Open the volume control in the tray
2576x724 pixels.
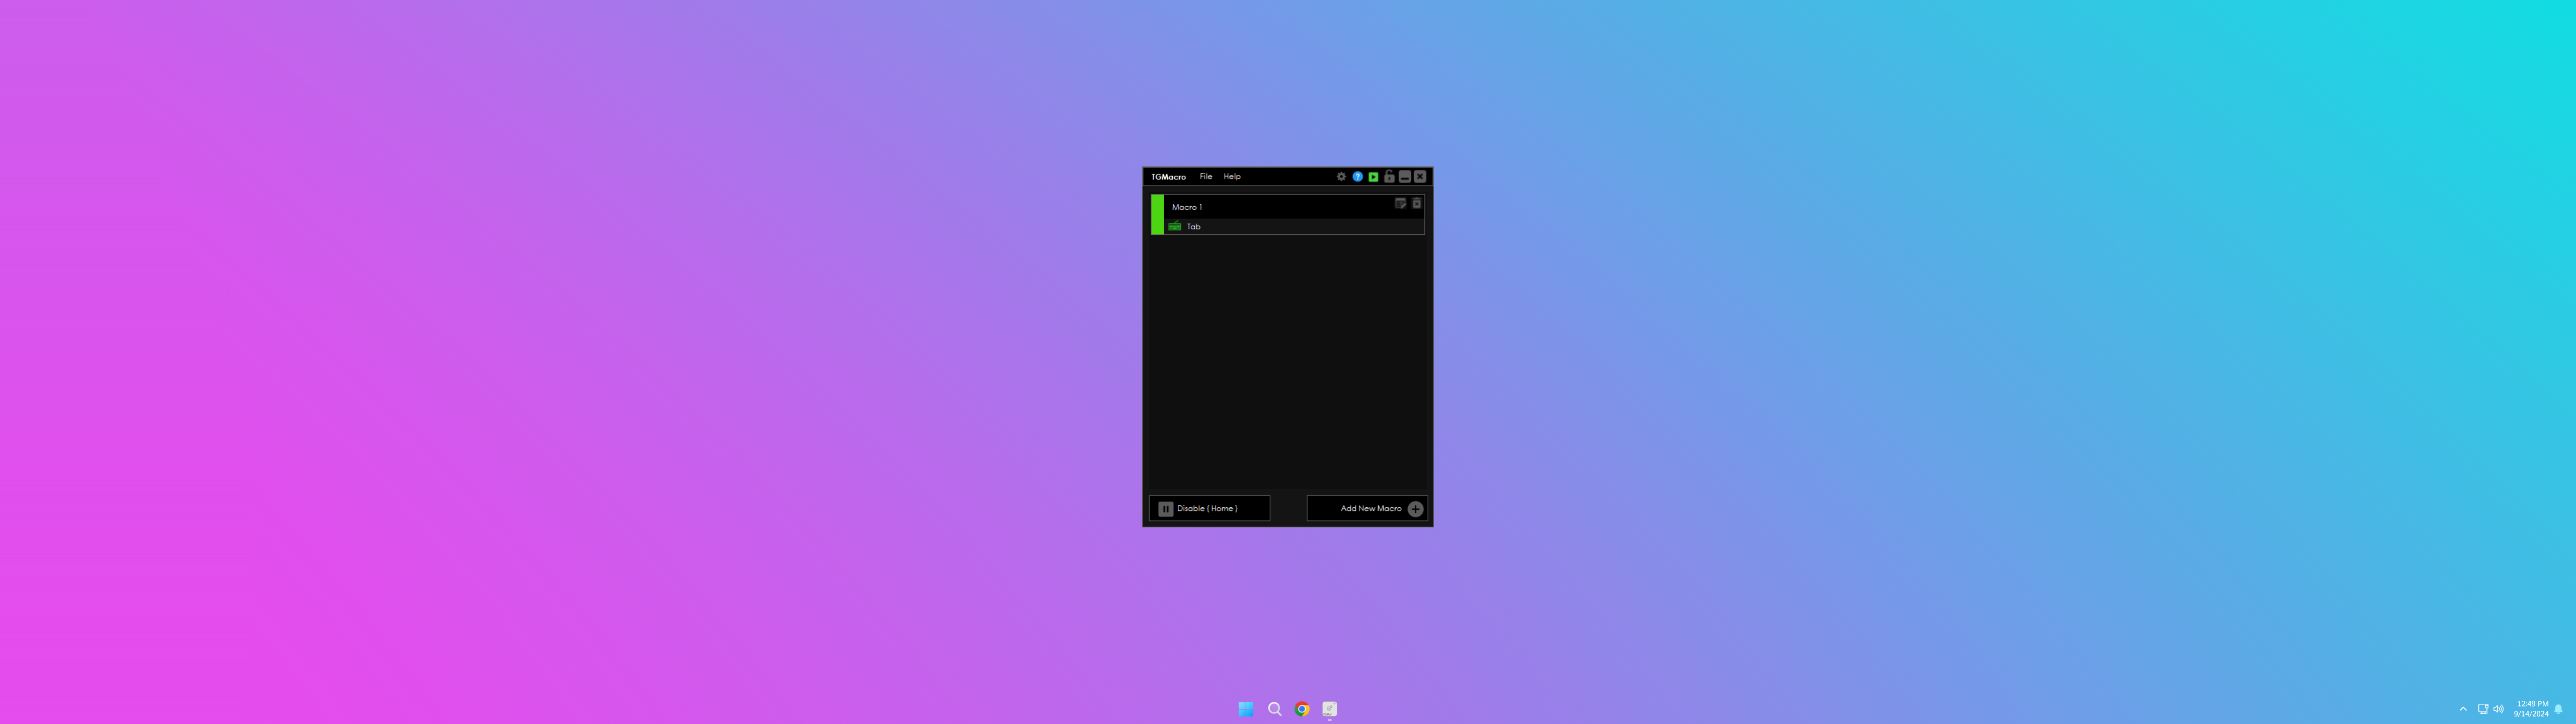[2499, 709]
